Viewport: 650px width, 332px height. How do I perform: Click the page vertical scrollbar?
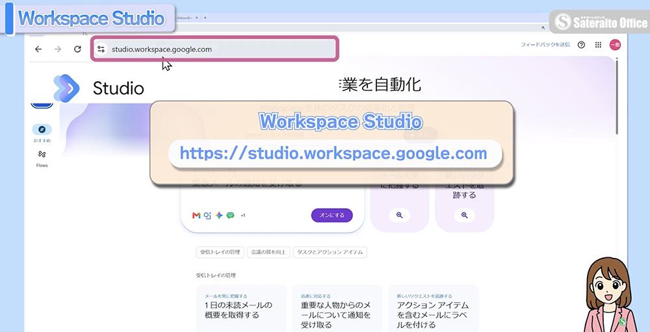(x=617, y=96)
